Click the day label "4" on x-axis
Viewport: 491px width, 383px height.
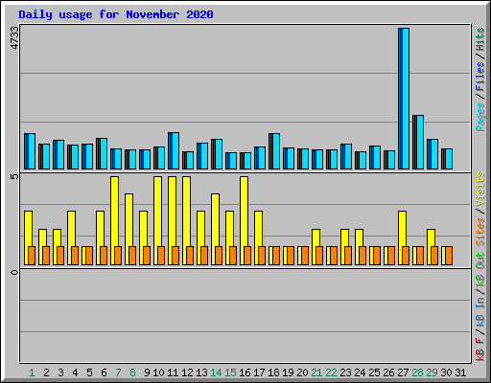[x=75, y=372]
